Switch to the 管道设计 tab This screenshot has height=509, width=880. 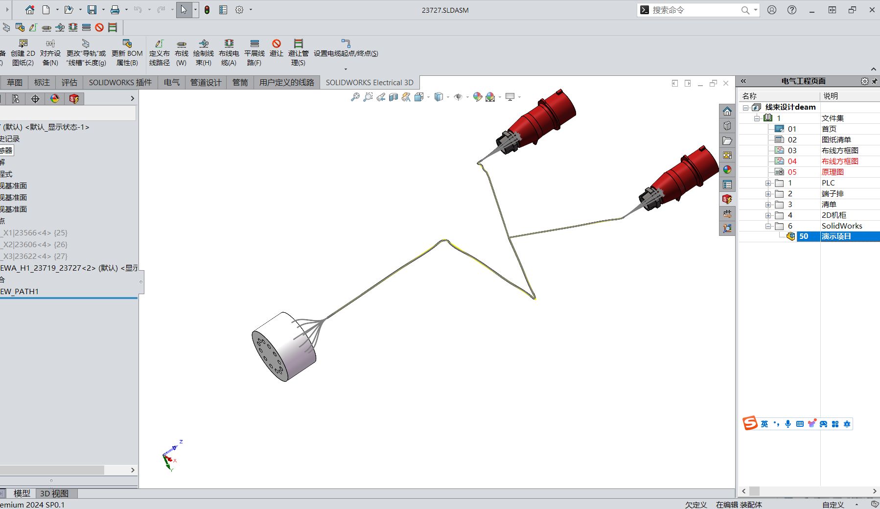coord(206,82)
